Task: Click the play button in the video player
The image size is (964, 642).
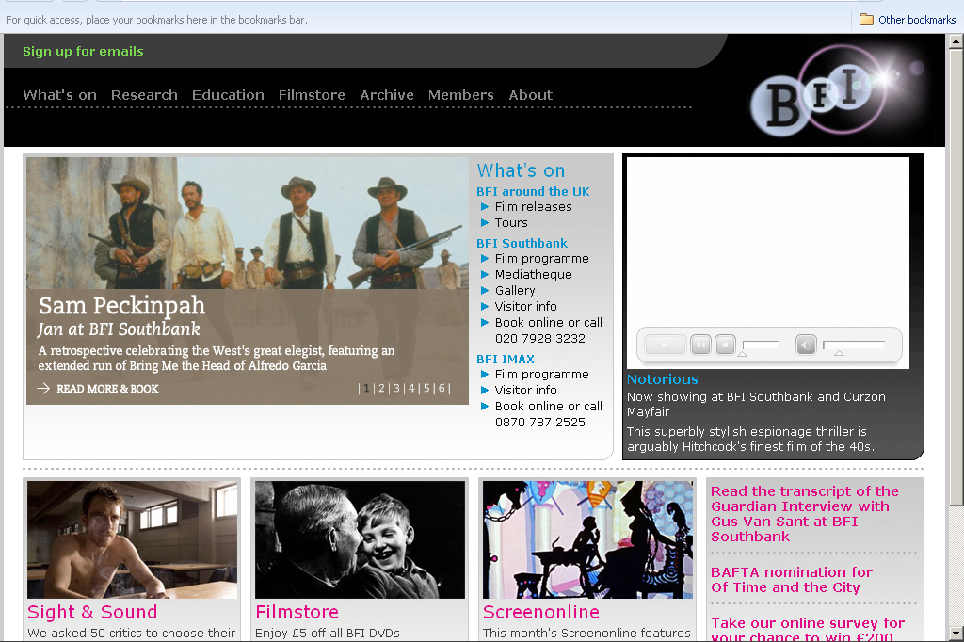Action: tap(666, 345)
